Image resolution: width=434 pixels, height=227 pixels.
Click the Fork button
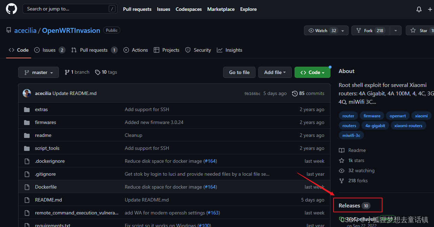click(x=371, y=31)
